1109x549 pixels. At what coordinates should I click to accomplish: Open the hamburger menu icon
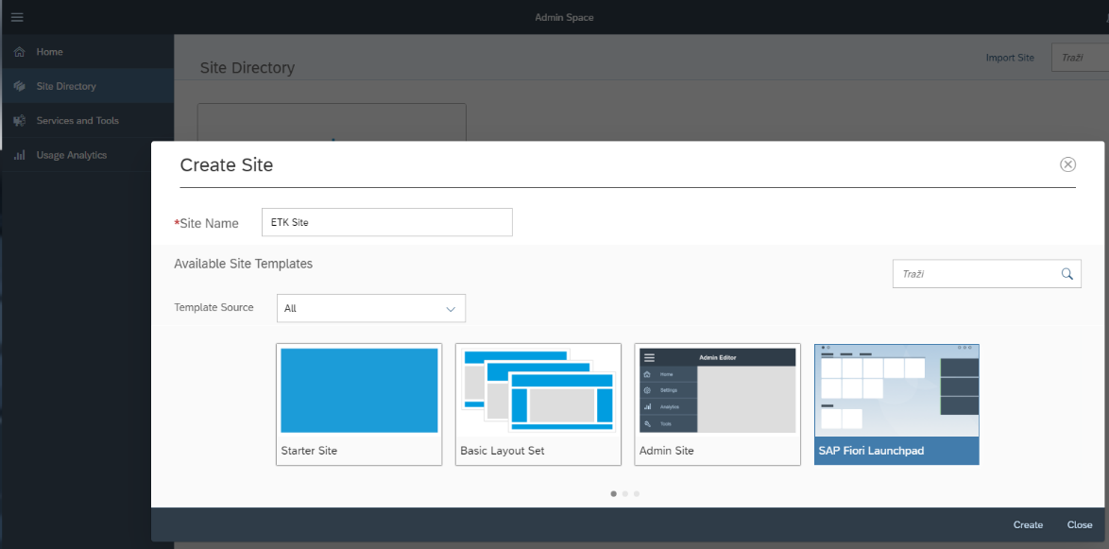coord(16,17)
